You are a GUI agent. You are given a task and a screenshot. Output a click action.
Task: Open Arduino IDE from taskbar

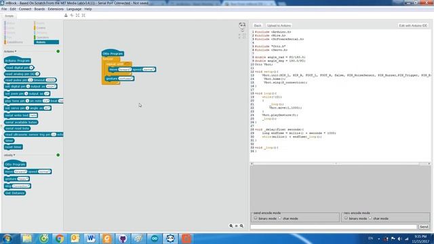pos(155,239)
